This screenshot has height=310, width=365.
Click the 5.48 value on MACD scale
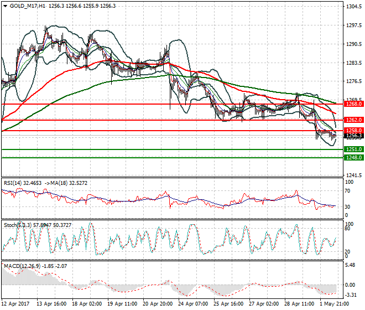click(x=350, y=265)
